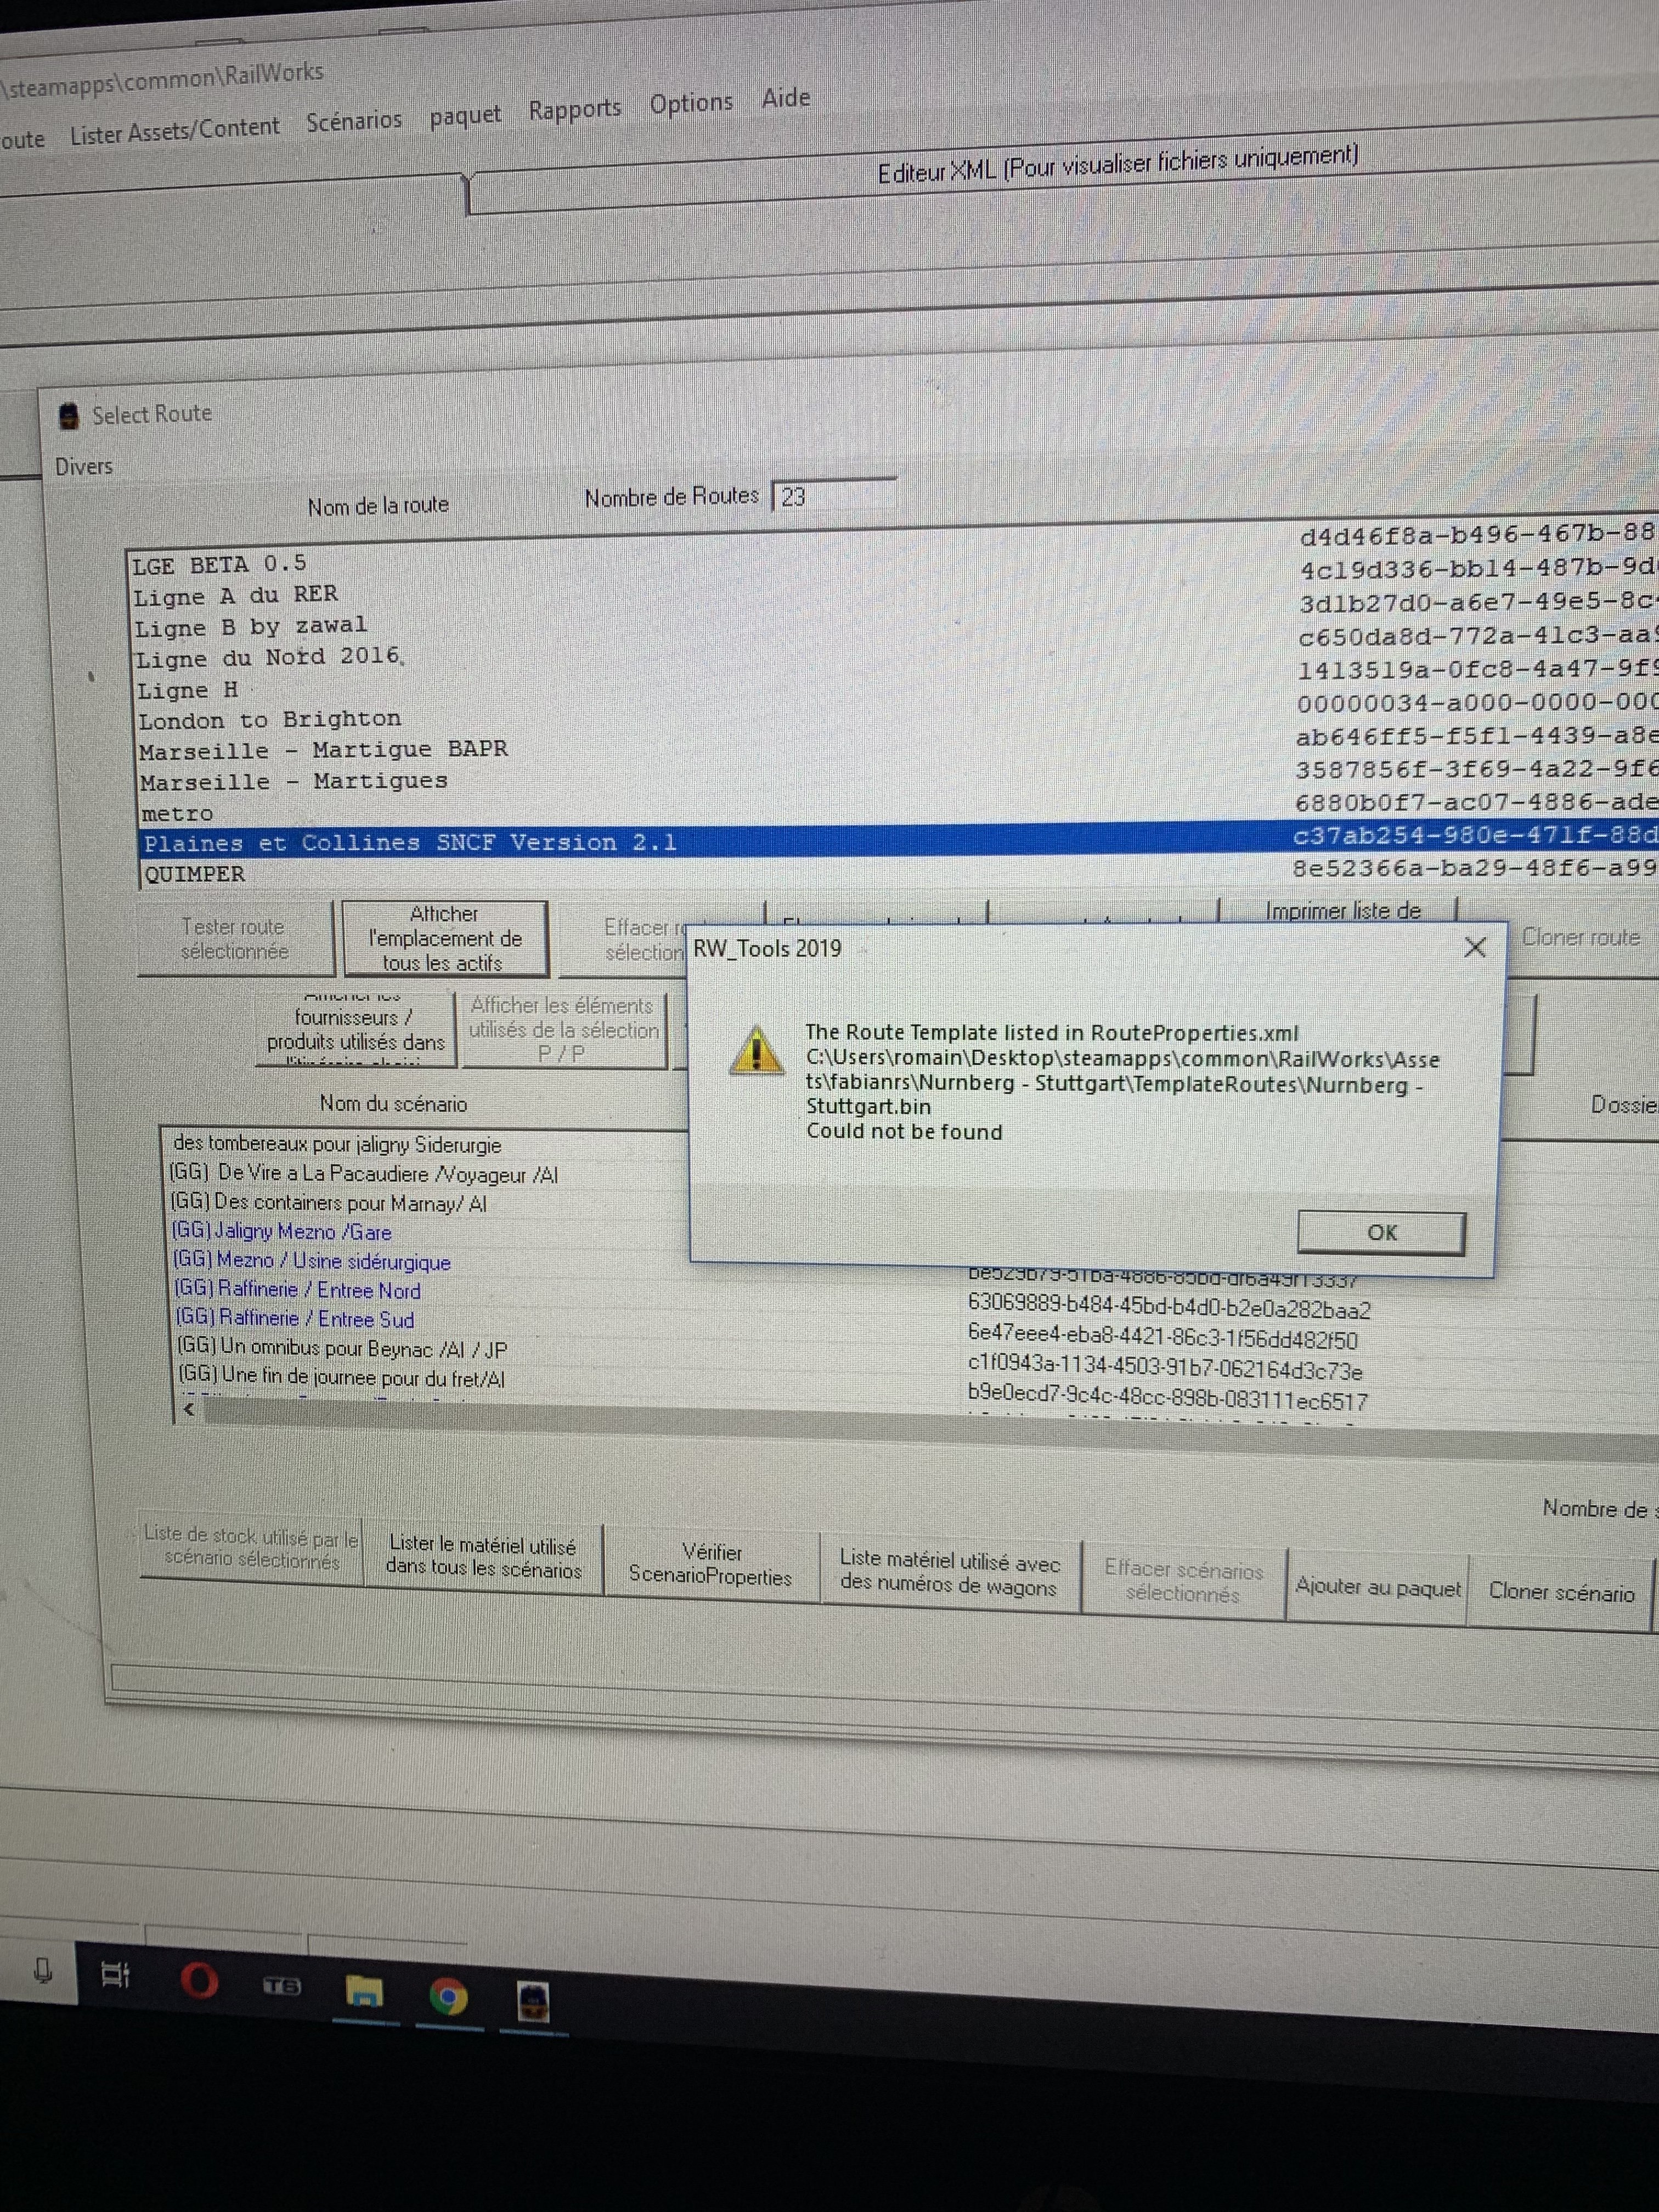Open Opera browser from taskbar
Viewport: 1659px width, 2212px height.
click(199, 1980)
